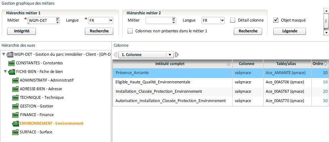
Task: Tick Colonnes non présentes dans le métier 1
Action: [x=130, y=31]
